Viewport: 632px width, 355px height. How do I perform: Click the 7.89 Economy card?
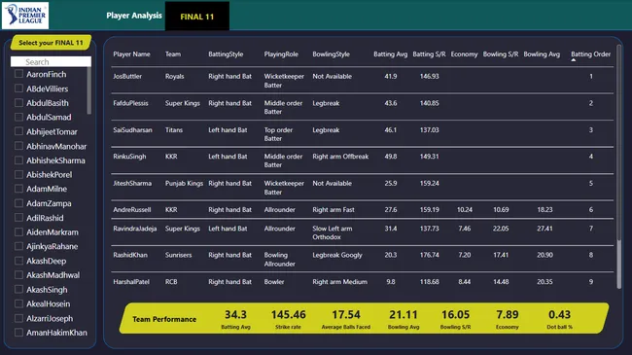[507, 319]
